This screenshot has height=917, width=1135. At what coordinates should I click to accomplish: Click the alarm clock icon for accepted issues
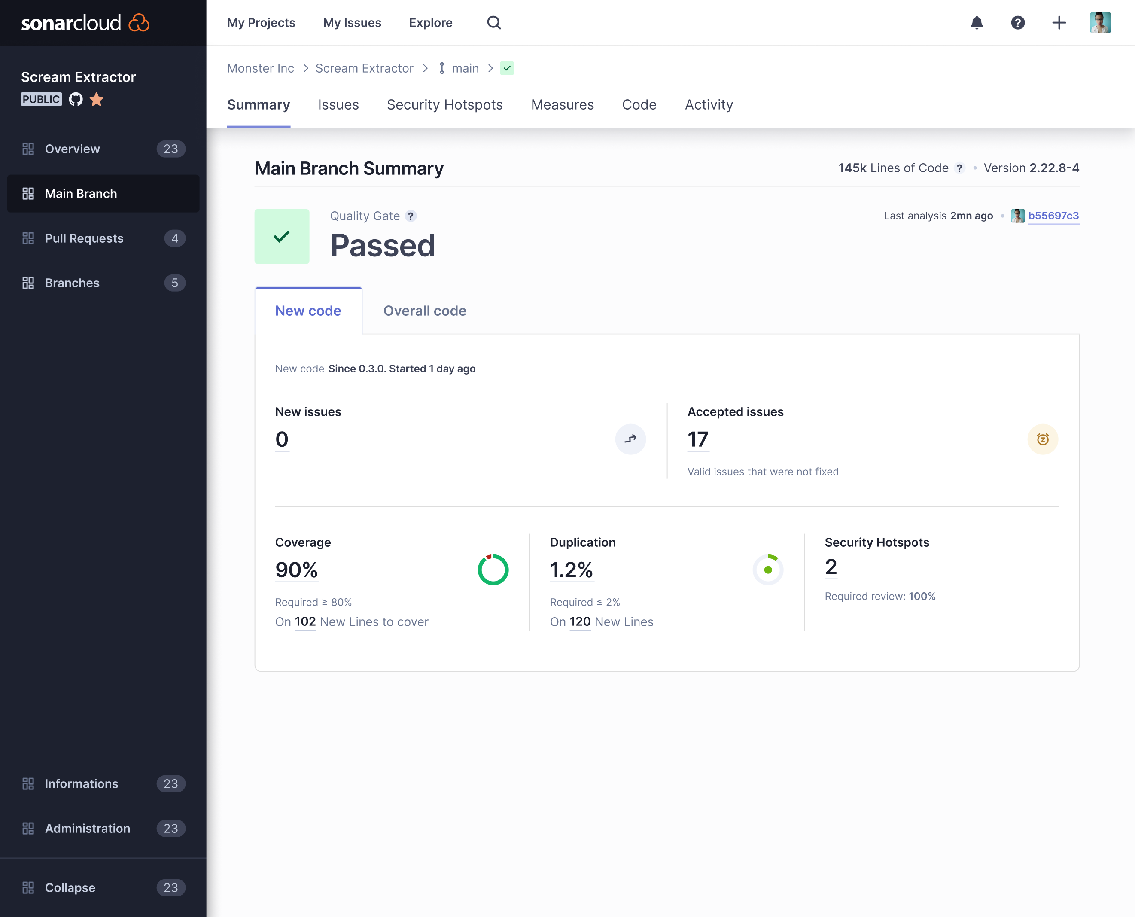coord(1041,439)
